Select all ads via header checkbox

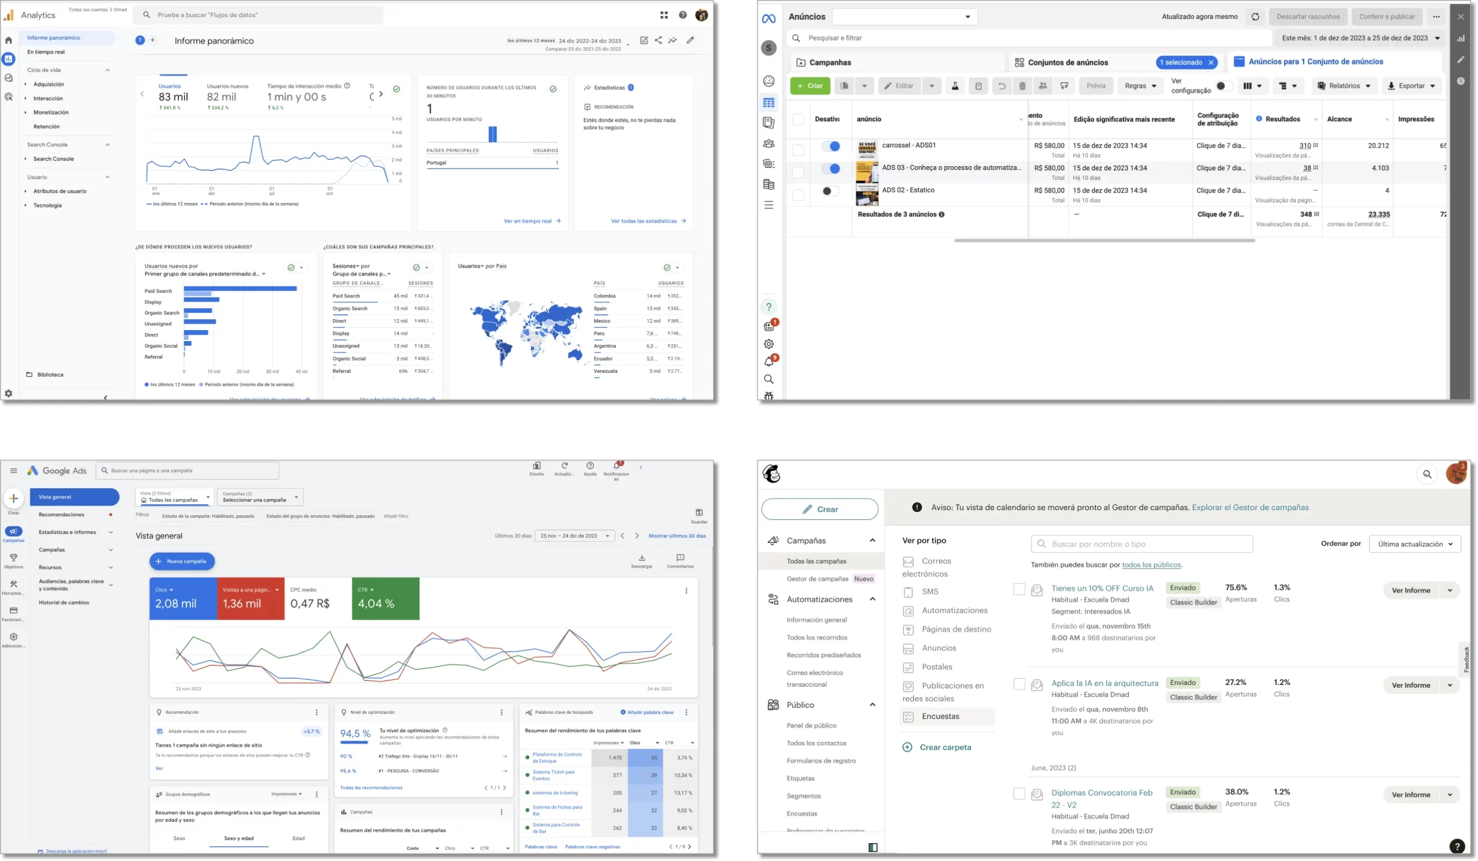tap(798, 119)
